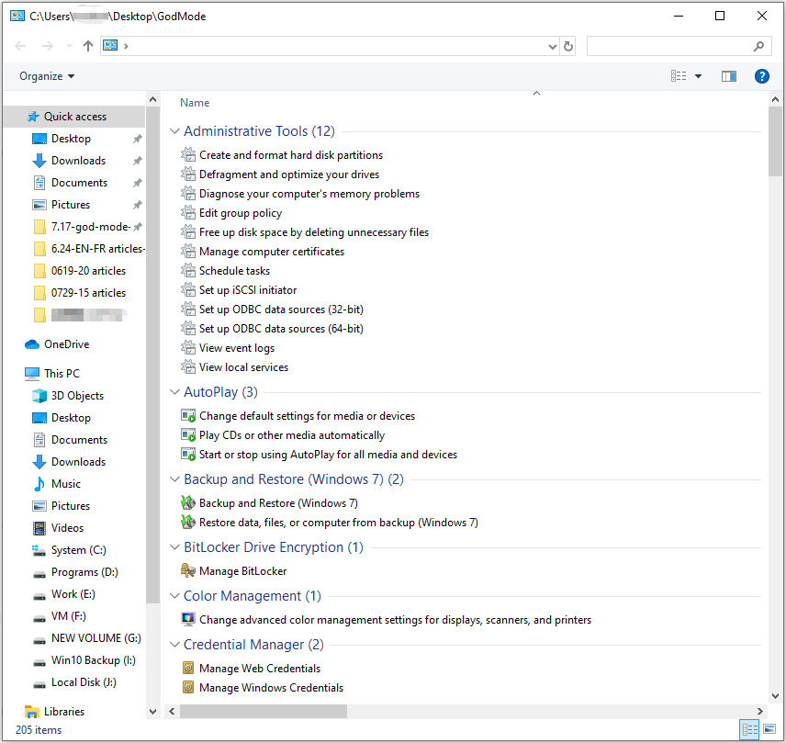Sort by the Name column header
Image resolution: width=786 pixels, height=743 pixels.
(x=195, y=103)
